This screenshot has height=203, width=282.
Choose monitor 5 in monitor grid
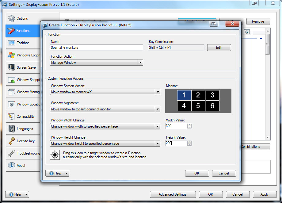198,106
